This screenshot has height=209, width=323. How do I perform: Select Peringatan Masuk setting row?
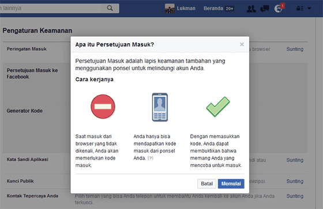tap(155, 52)
